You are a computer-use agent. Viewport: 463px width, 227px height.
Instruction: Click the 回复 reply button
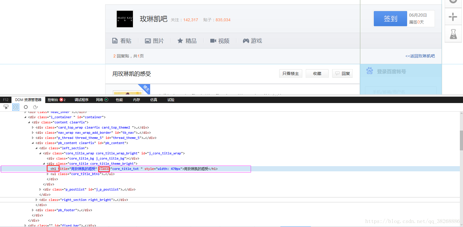pos(342,73)
